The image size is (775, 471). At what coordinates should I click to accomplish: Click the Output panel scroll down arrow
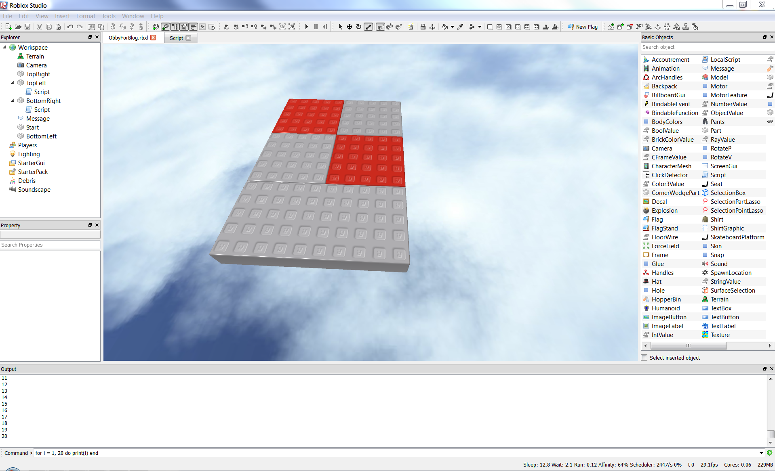(771, 443)
